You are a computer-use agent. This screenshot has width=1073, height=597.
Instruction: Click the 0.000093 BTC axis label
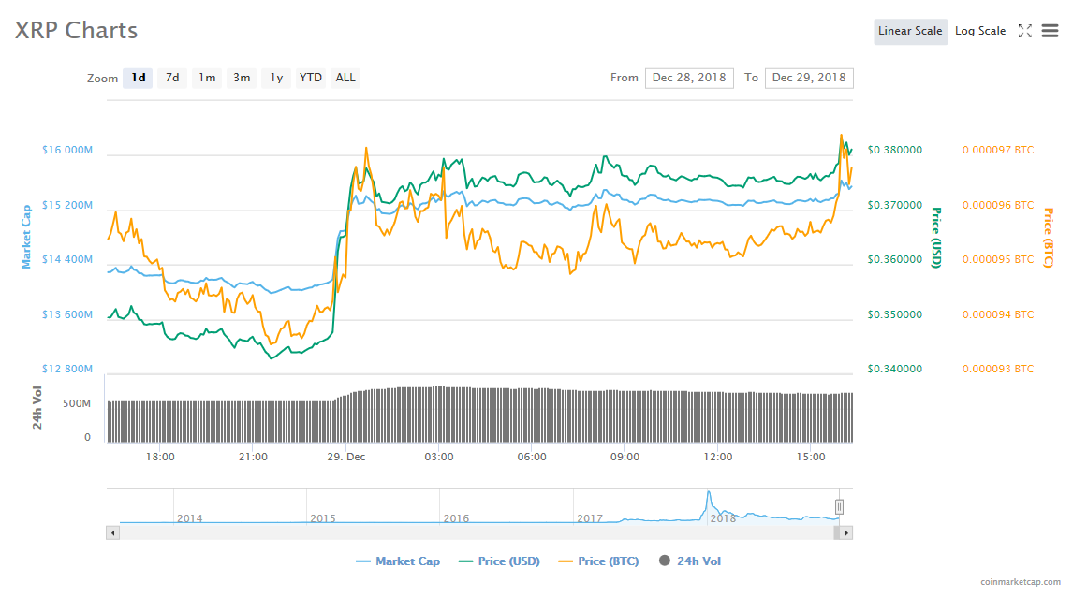[x=998, y=369]
